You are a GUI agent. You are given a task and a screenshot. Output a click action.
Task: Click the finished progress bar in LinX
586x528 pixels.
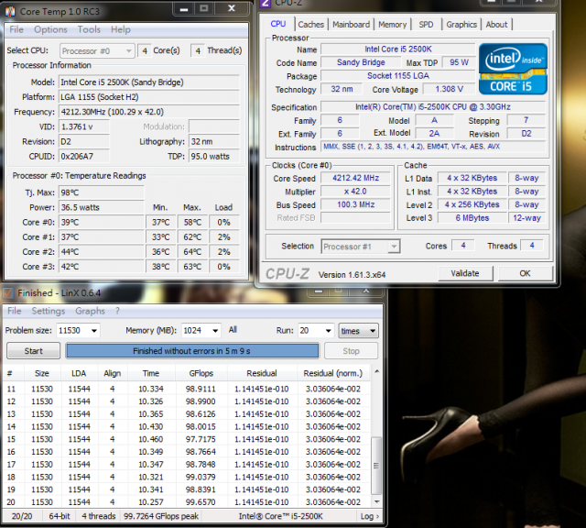[192, 351]
